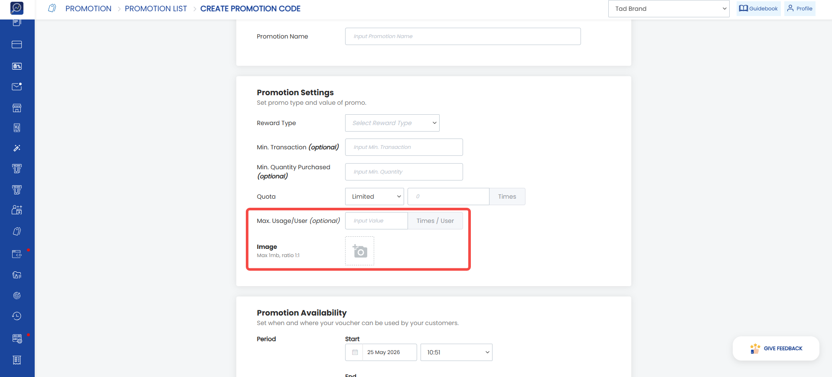Click the camera upload image placeholder
The height and width of the screenshot is (377, 832).
point(359,251)
